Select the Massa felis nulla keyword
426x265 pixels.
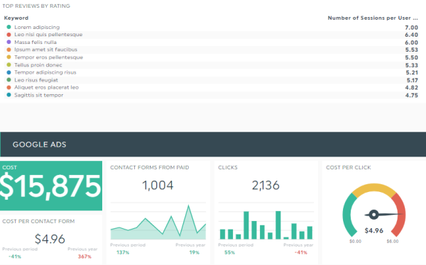coord(35,42)
